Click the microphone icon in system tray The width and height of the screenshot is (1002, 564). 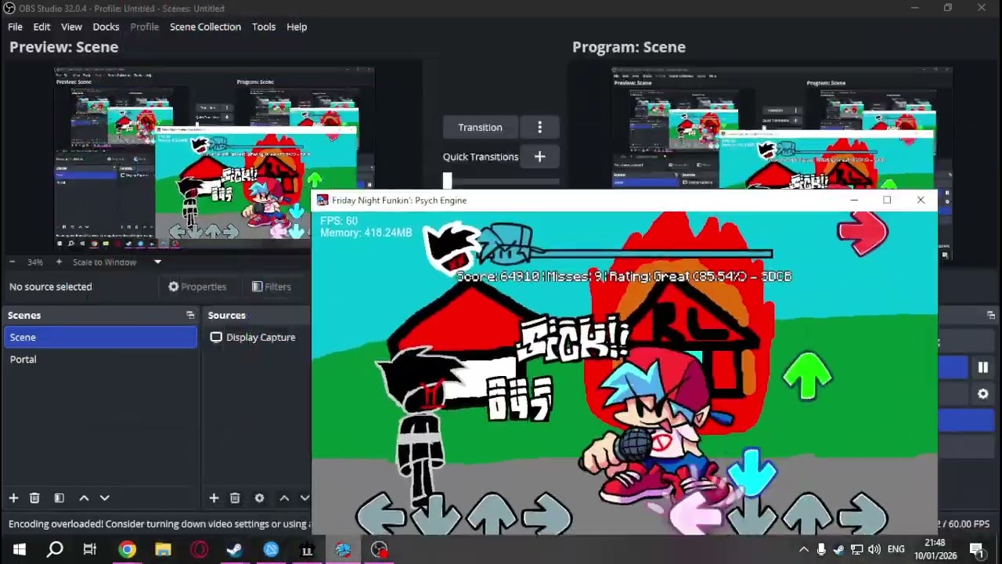[821, 550]
